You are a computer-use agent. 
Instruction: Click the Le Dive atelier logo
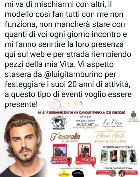tap(113, 123)
